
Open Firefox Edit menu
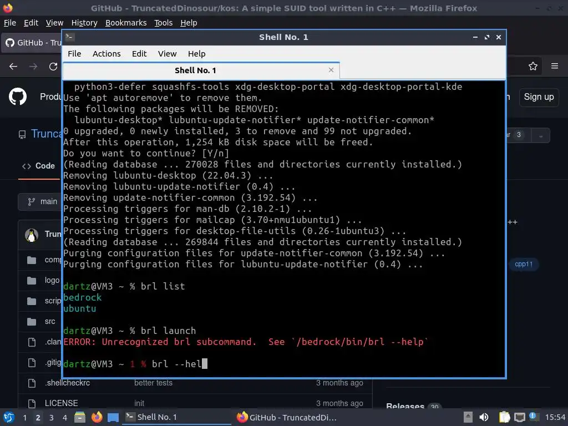coord(31,23)
